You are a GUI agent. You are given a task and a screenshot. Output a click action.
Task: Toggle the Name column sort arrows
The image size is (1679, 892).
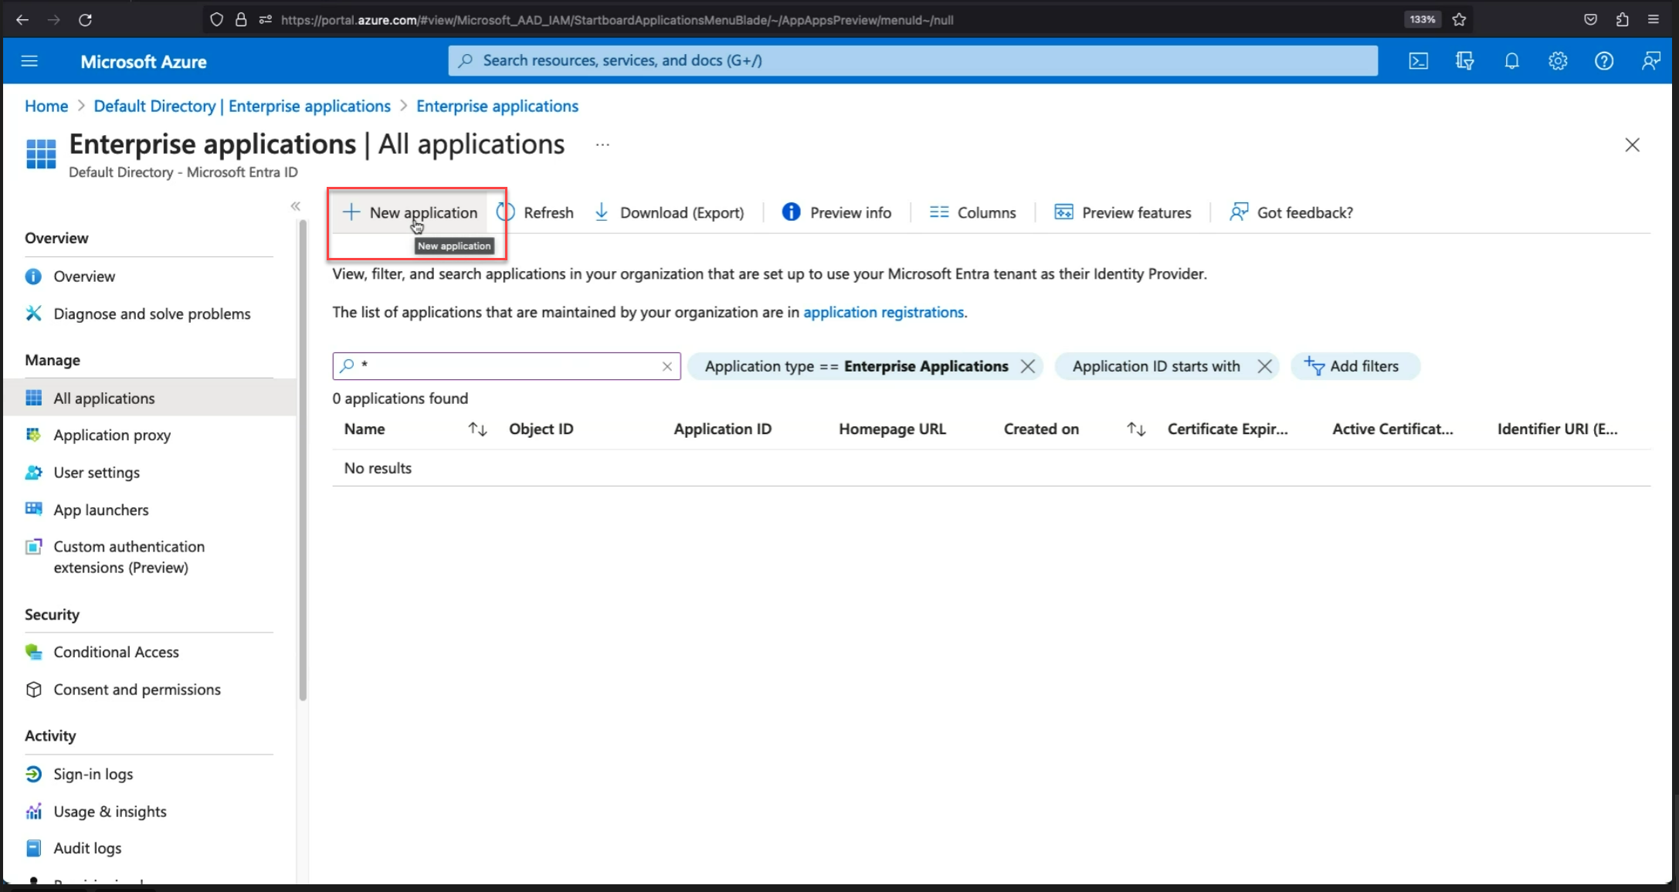tap(477, 429)
